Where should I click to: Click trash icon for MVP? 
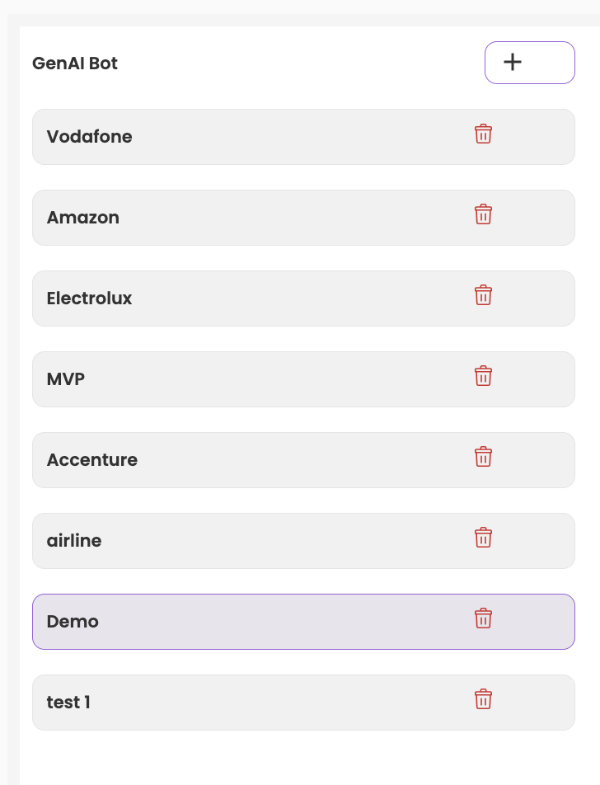click(x=483, y=377)
